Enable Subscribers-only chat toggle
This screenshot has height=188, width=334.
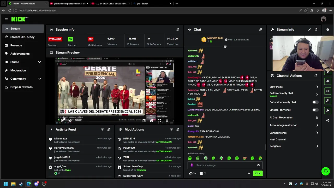pos(315,102)
